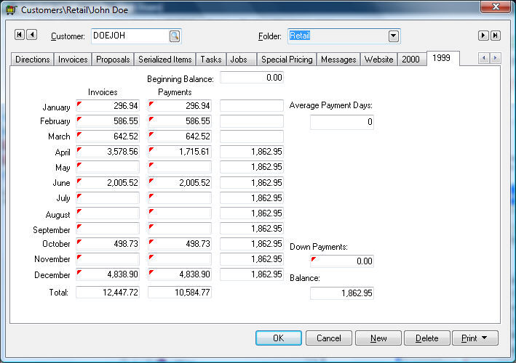Switch to the Invoices tab
This screenshot has height=363, width=516.
(x=73, y=60)
